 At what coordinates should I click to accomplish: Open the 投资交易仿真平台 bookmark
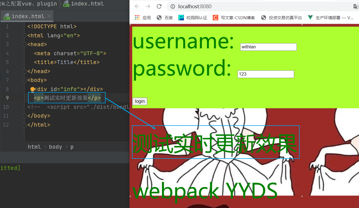[x=281, y=18]
